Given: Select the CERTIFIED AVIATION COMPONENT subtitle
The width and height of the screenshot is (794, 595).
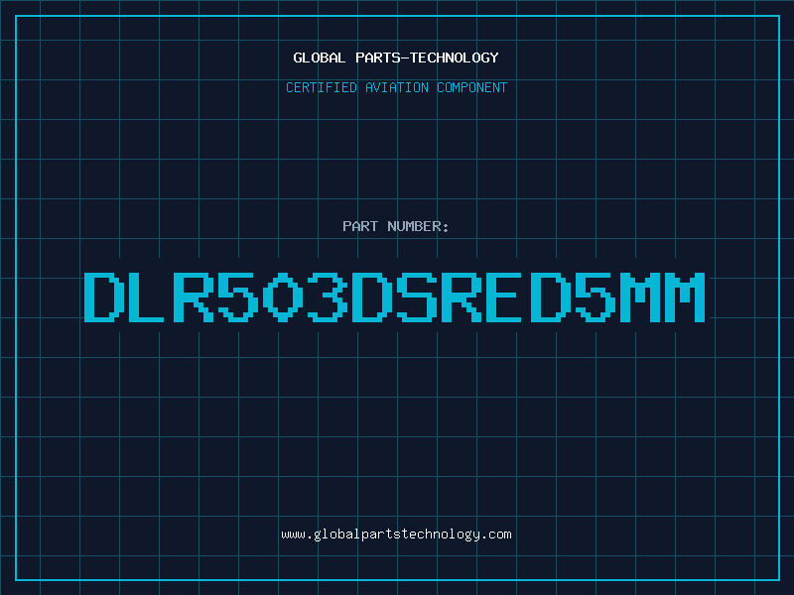Looking at the screenshot, I should coord(396,87).
